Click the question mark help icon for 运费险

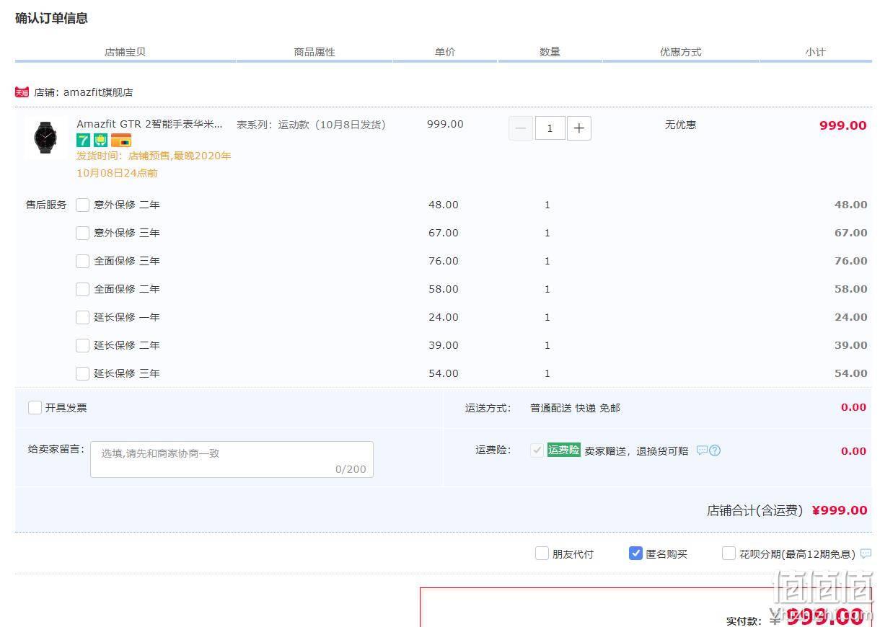click(x=715, y=450)
